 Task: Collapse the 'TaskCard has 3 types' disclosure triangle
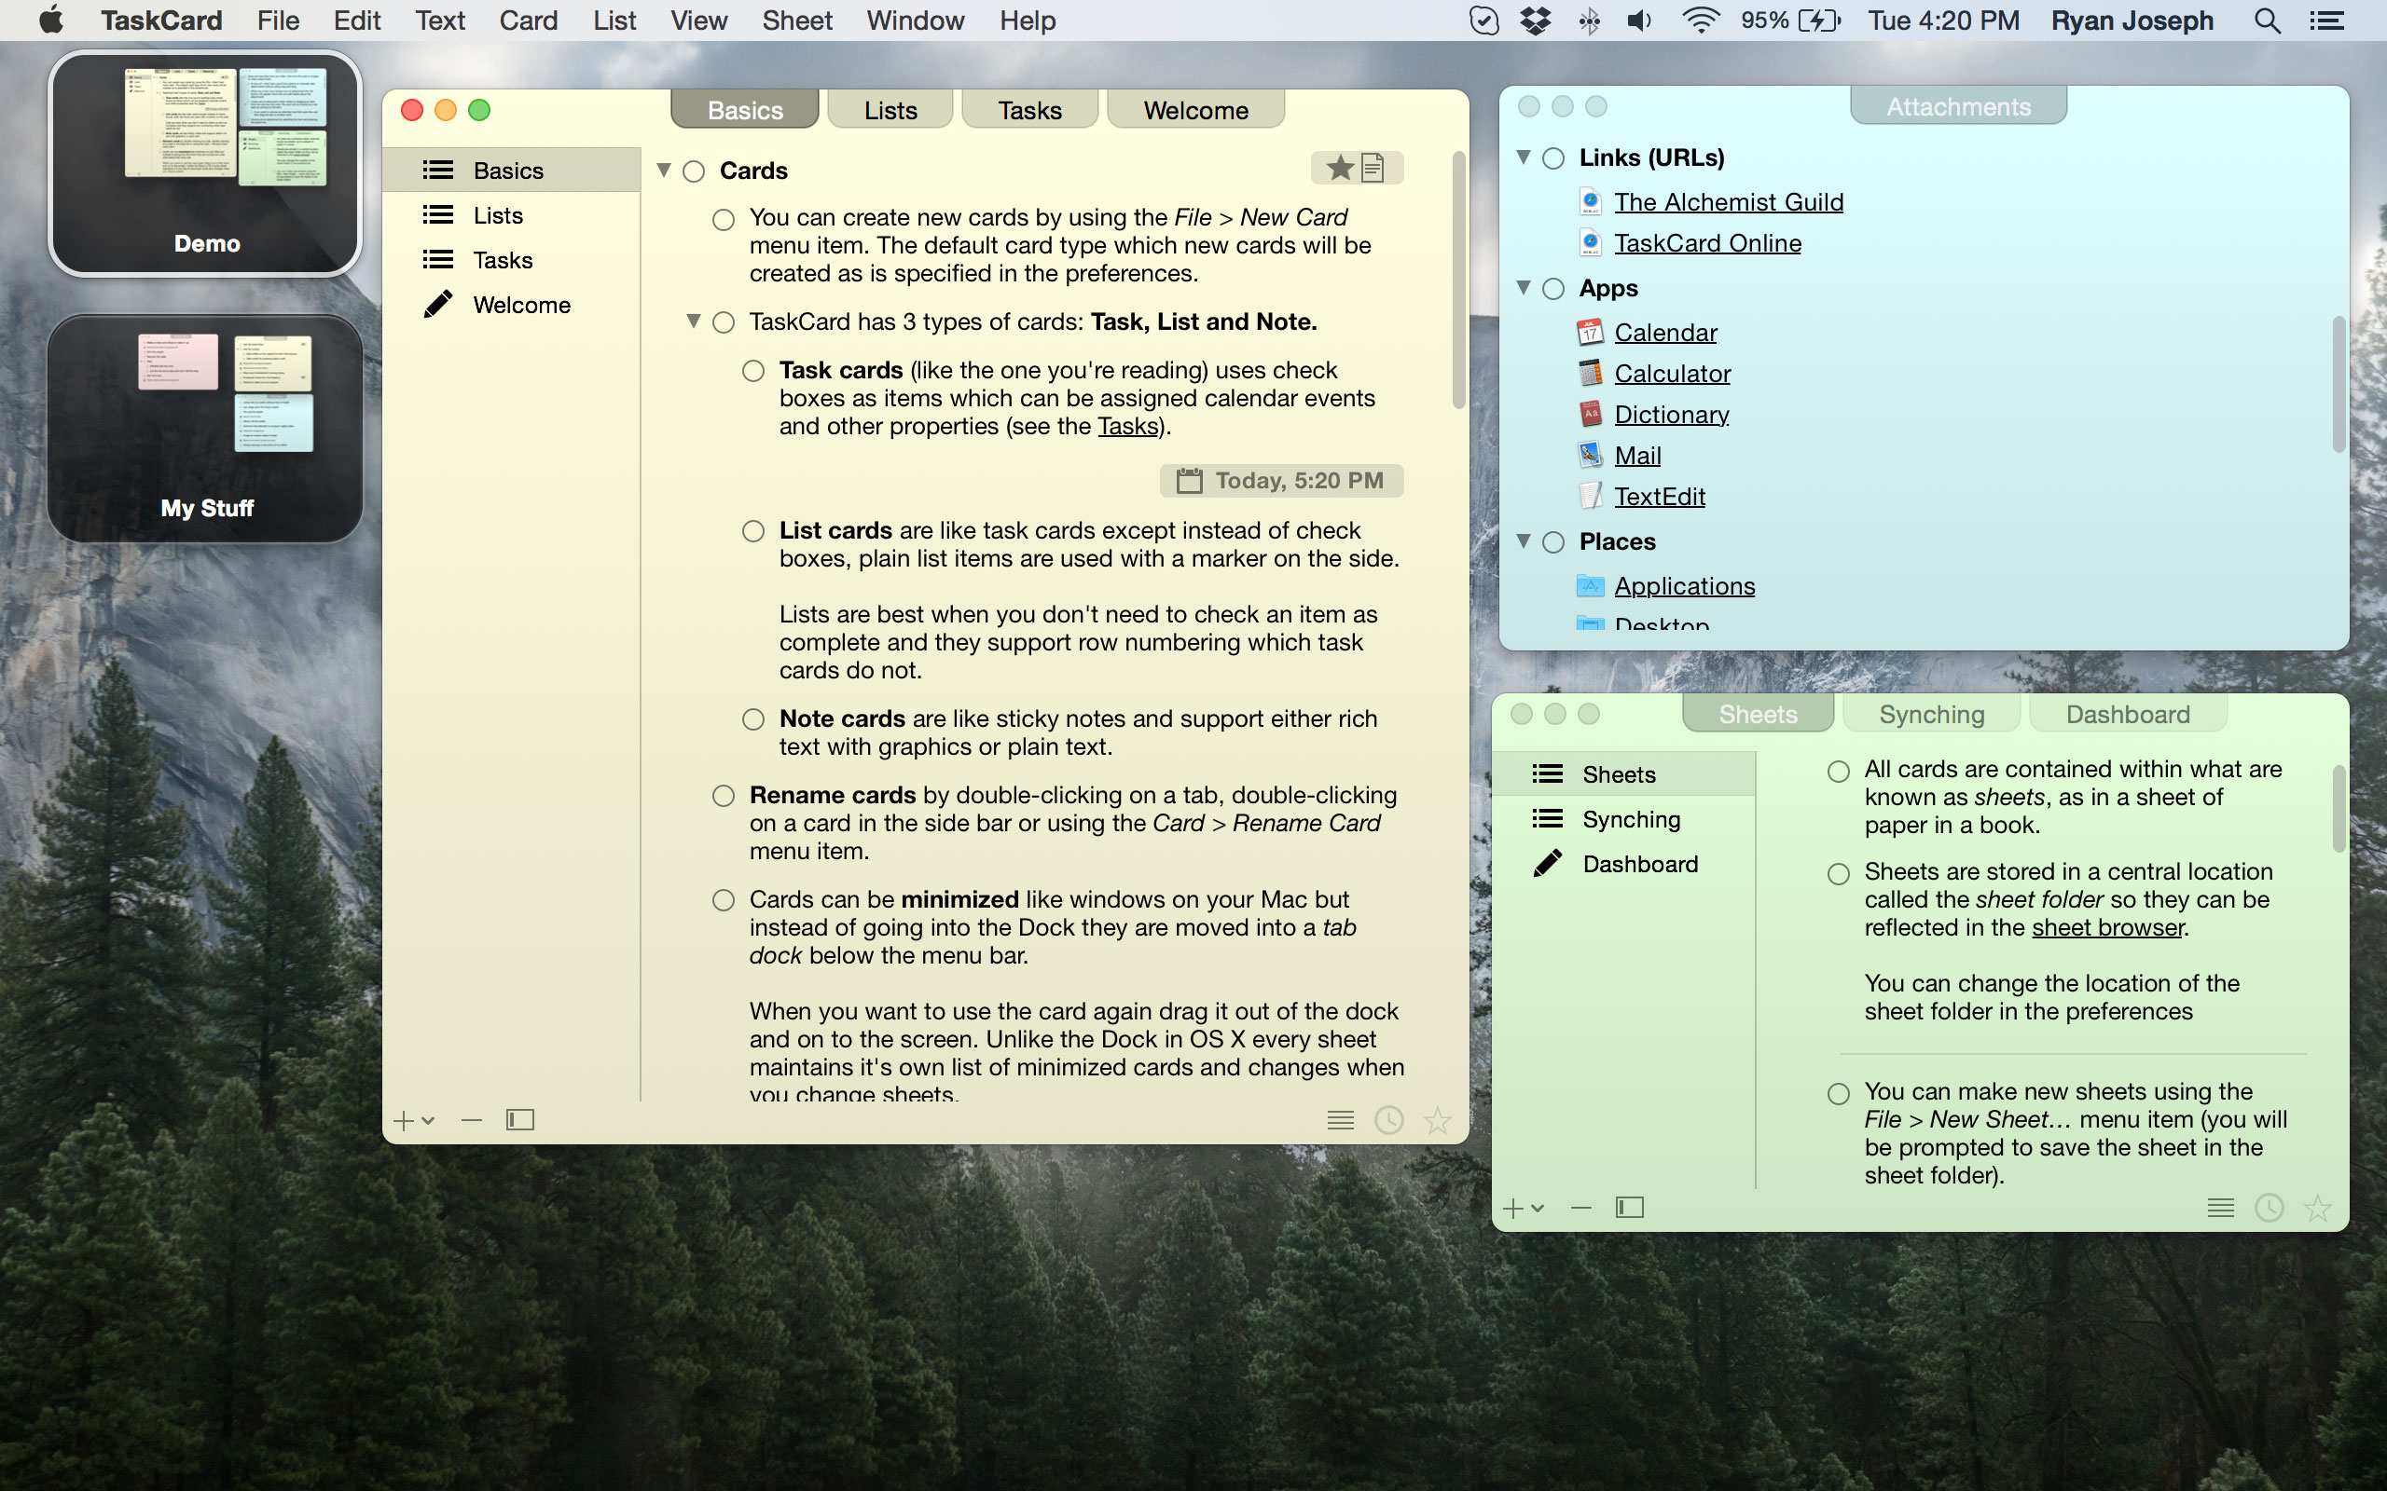click(x=695, y=321)
